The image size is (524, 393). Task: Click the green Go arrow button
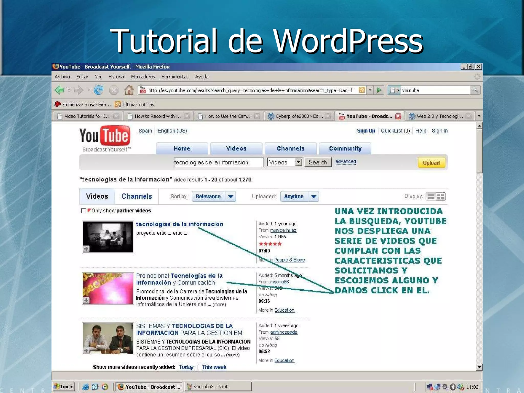[379, 90]
